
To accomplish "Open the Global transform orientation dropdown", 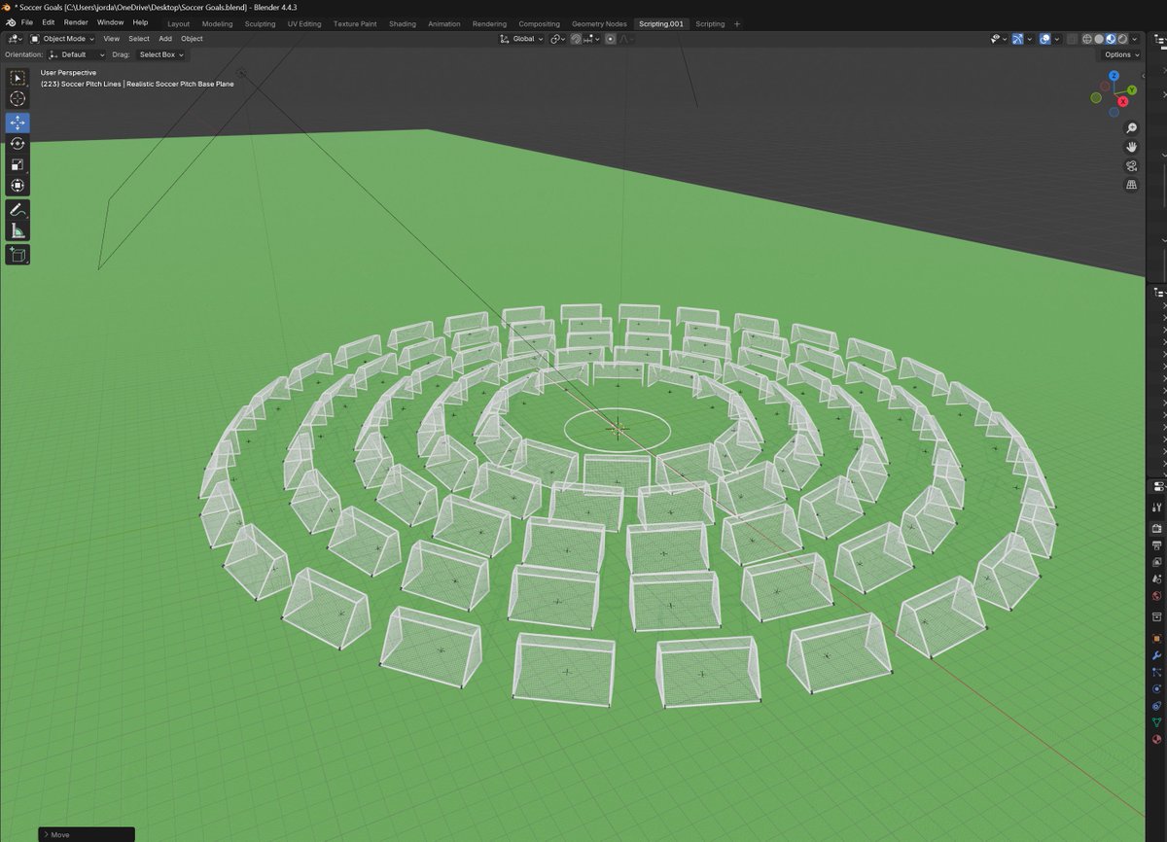I will click(x=521, y=39).
